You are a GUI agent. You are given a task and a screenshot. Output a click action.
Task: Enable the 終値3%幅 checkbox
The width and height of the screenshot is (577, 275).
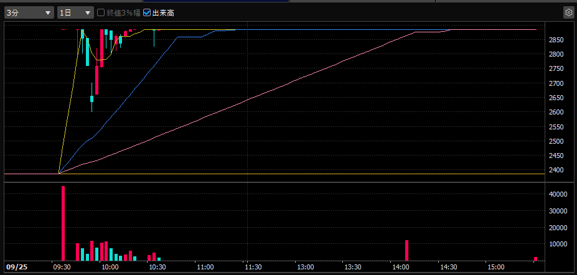101,12
